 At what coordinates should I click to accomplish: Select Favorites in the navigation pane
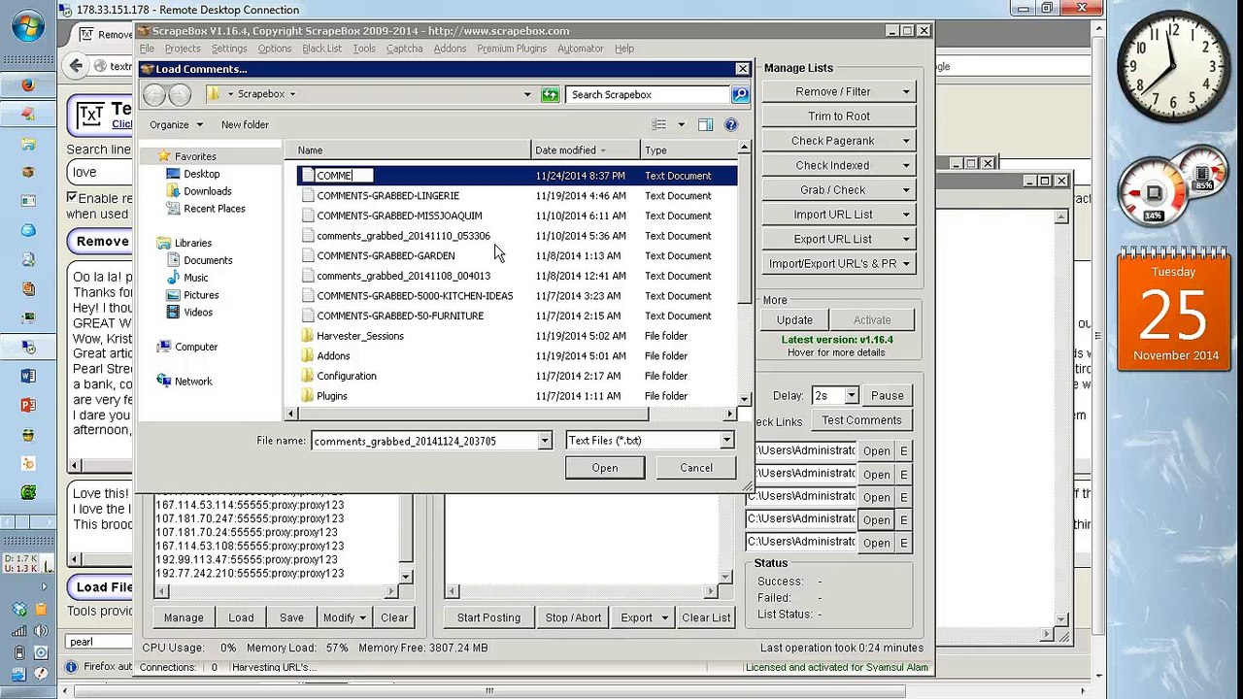click(195, 156)
